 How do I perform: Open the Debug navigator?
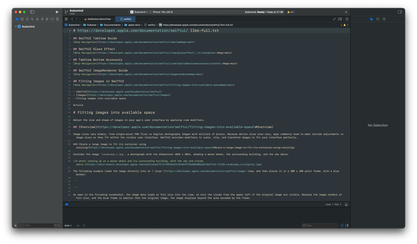(x=47, y=19)
